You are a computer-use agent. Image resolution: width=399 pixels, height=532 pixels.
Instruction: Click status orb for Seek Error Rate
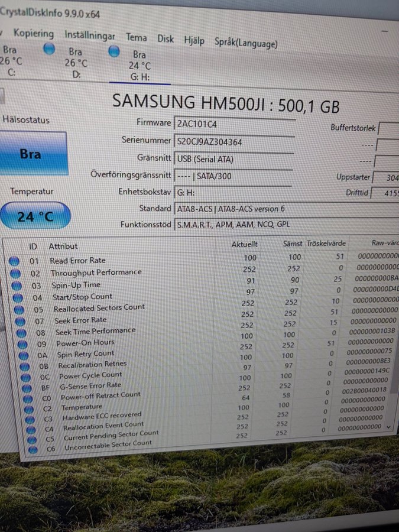tap(20, 321)
